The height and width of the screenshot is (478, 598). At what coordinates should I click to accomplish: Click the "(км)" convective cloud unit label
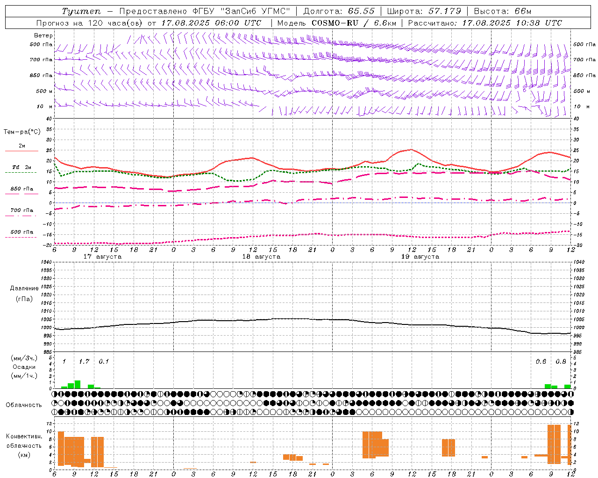pos(24,455)
